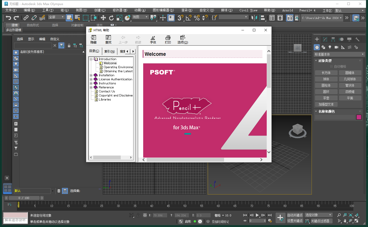Open the 全部 selection filter dropdown
The image size is (368, 227).
pos(56,17)
